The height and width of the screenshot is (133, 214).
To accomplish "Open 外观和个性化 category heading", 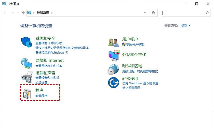I will [134, 55].
